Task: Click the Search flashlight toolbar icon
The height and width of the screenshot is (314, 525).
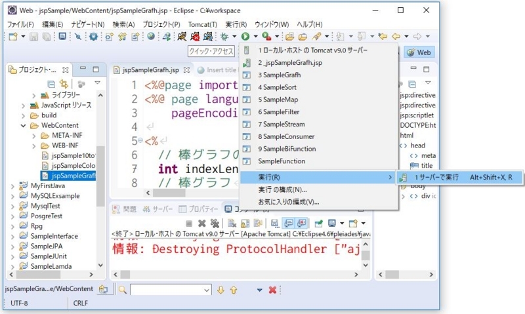Action: [x=317, y=37]
